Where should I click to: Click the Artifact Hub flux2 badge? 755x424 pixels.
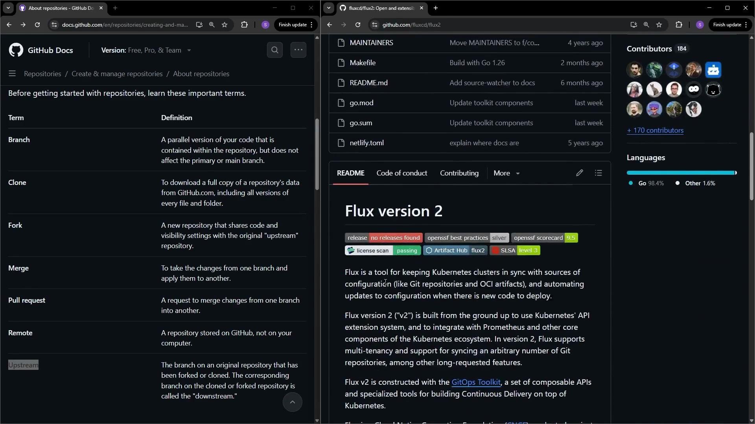click(x=455, y=250)
